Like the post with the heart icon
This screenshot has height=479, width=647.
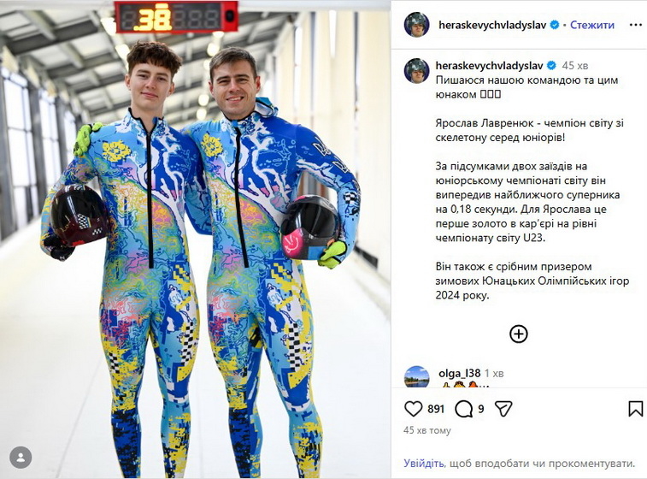(x=413, y=409)
